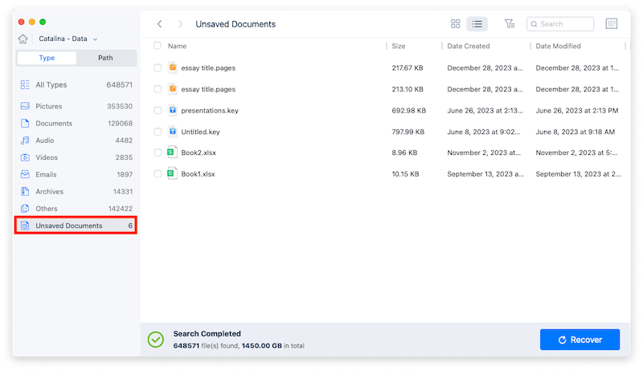Select the Others category

pos(76,209)
